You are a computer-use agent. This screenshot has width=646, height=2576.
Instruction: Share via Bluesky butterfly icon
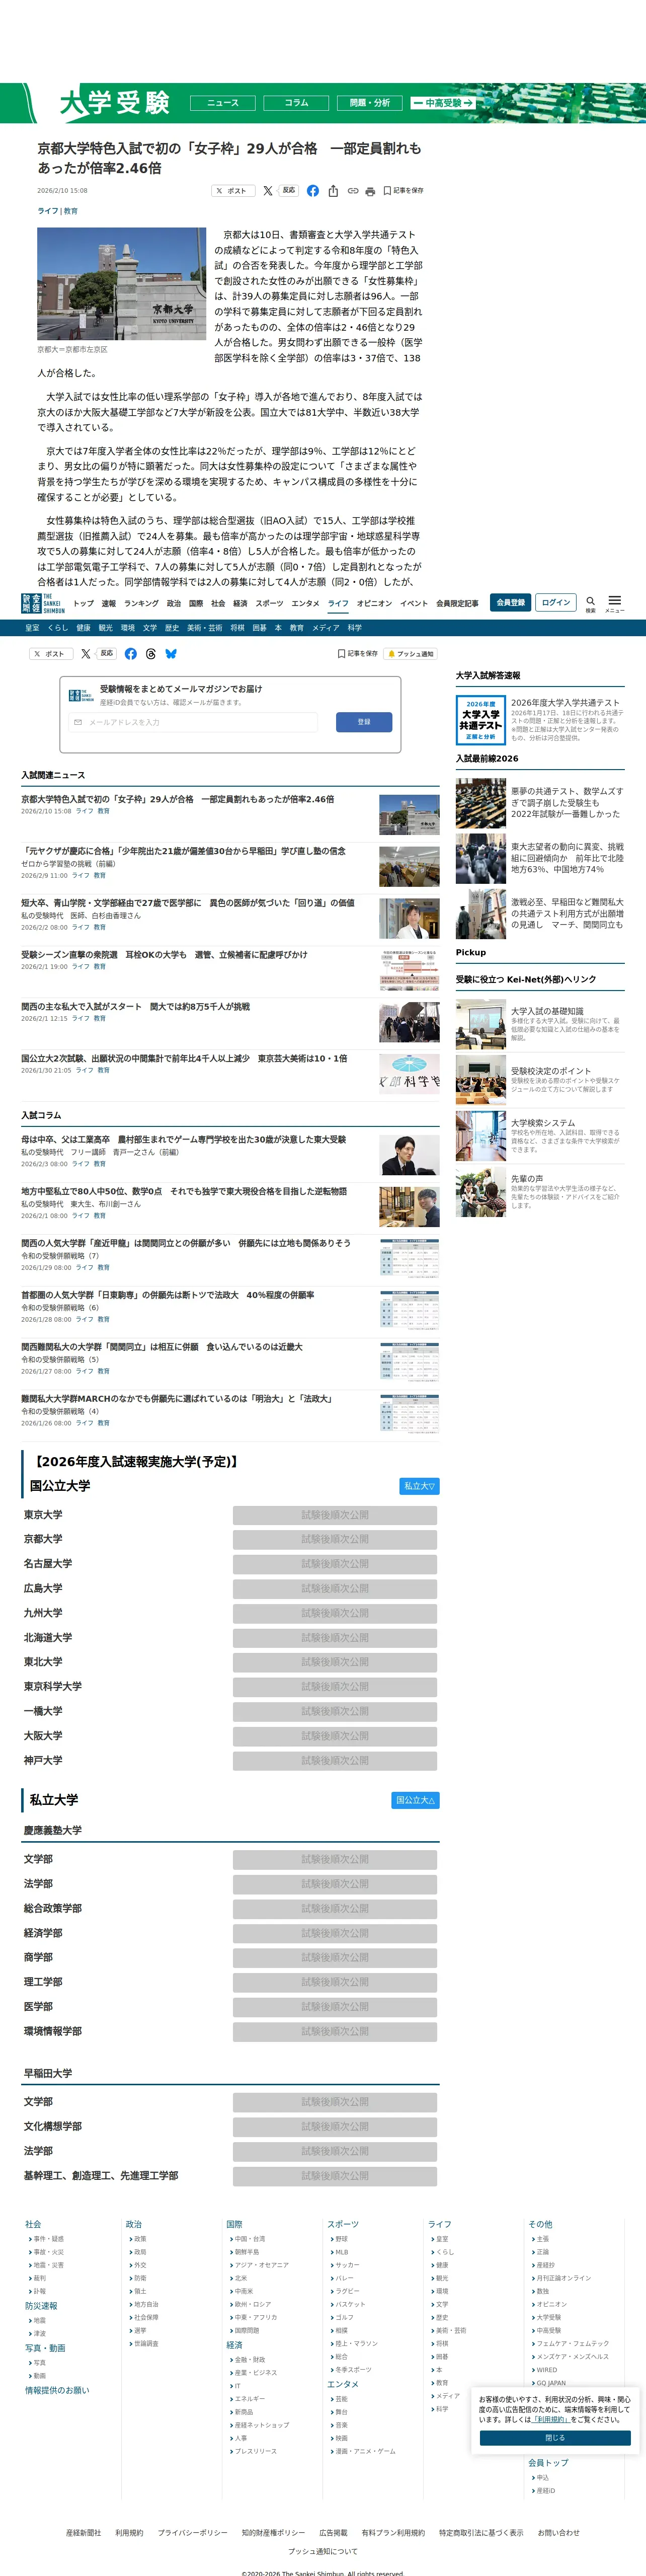pyautogui.click(x=171, y=654)
